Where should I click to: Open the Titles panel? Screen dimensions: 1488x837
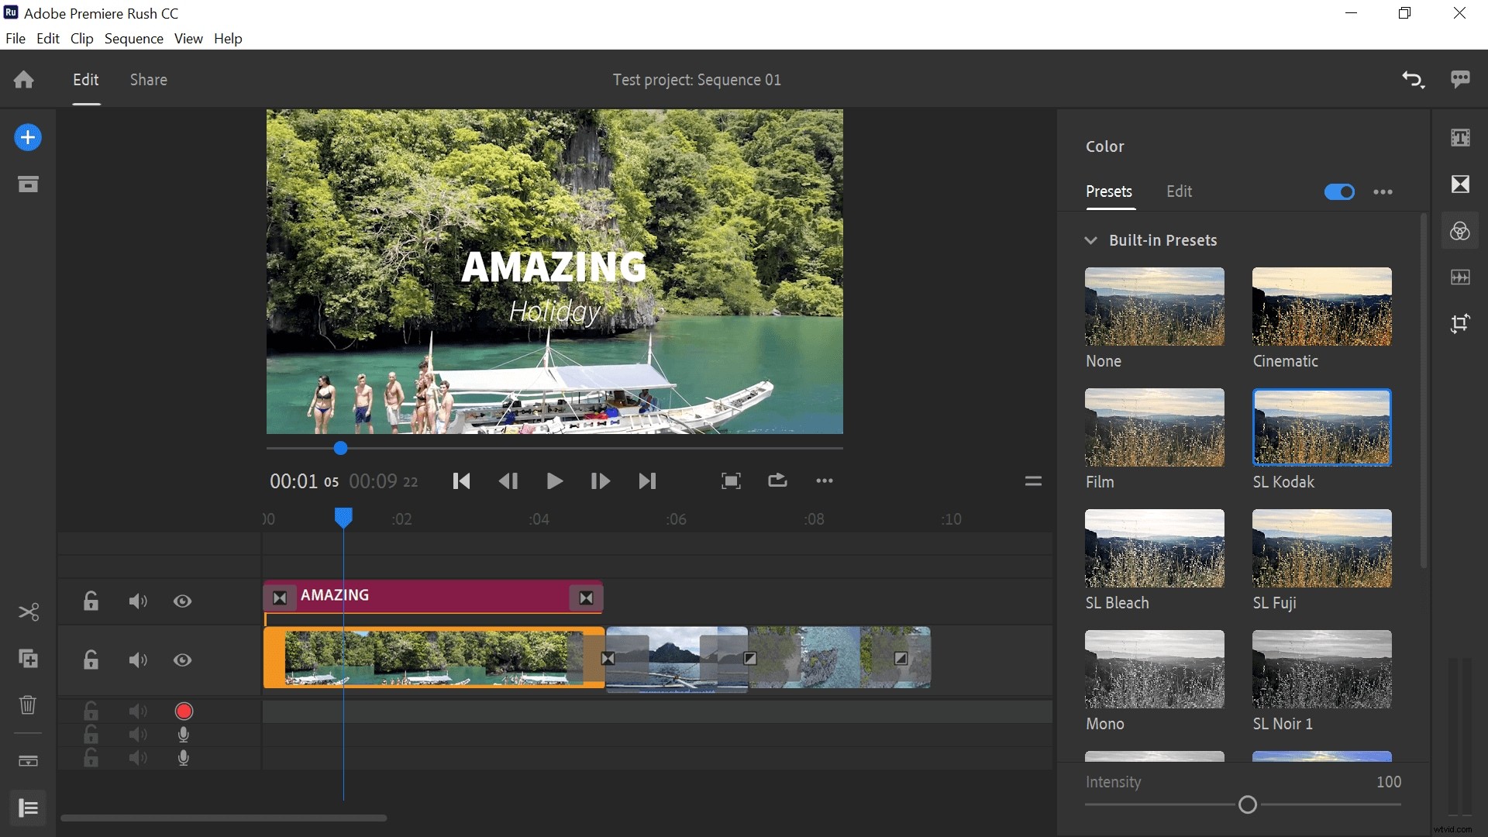point(1460,137)
